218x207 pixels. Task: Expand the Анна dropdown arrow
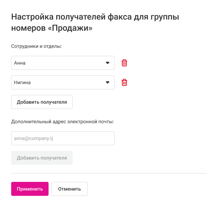click(108, 63)
